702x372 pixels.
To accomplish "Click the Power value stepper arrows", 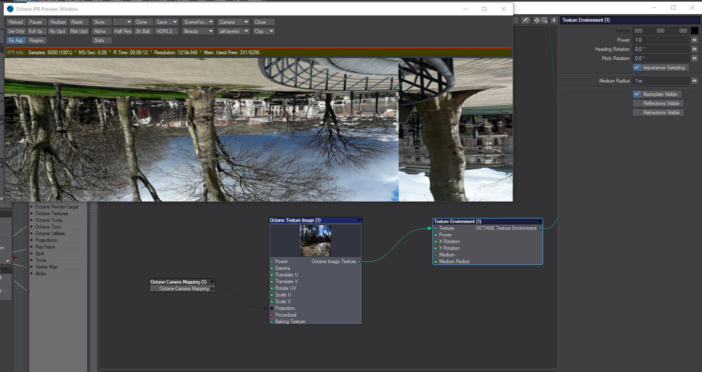I will [694, 40].
